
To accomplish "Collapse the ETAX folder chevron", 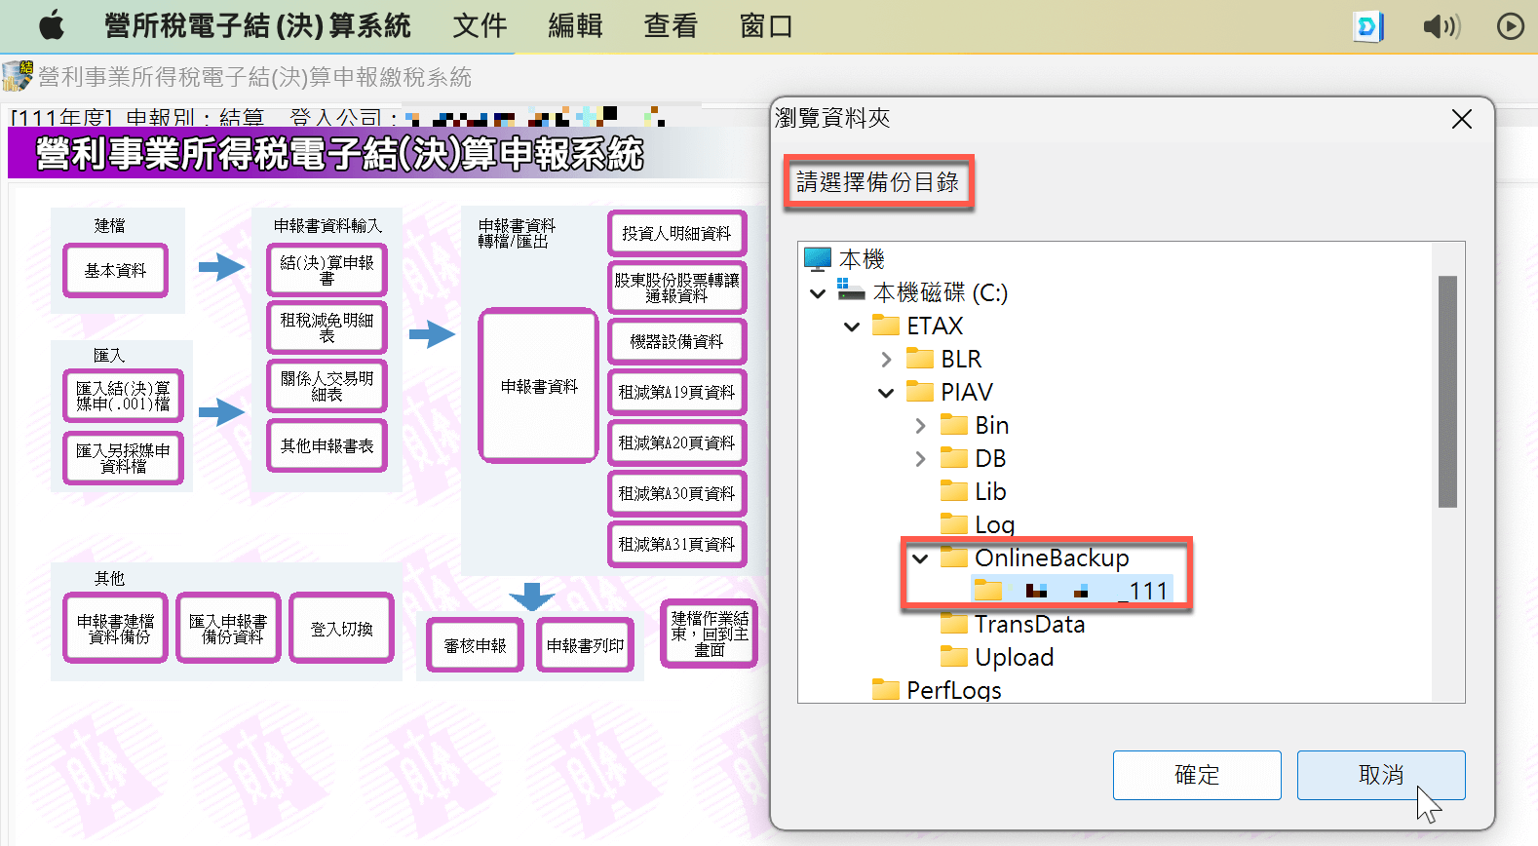I will 852,327.
